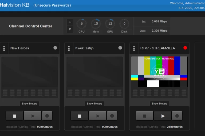
Task: Open the KwekFestijn preview thumbnail
Action: [94, 72]
